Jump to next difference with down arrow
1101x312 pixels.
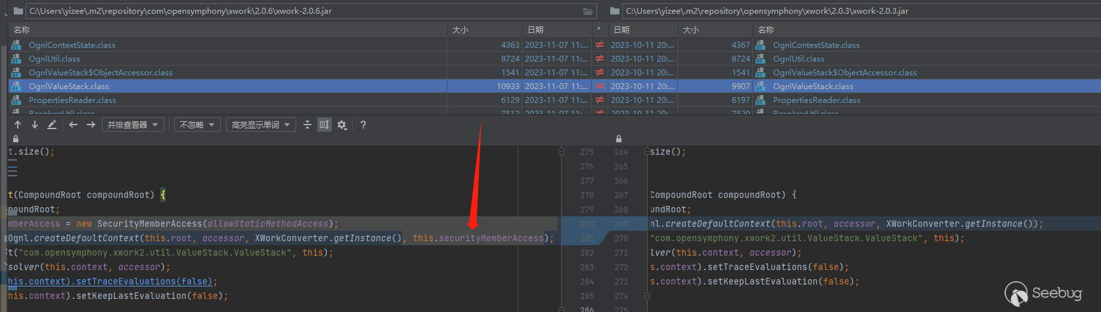(x=35, y=125)
